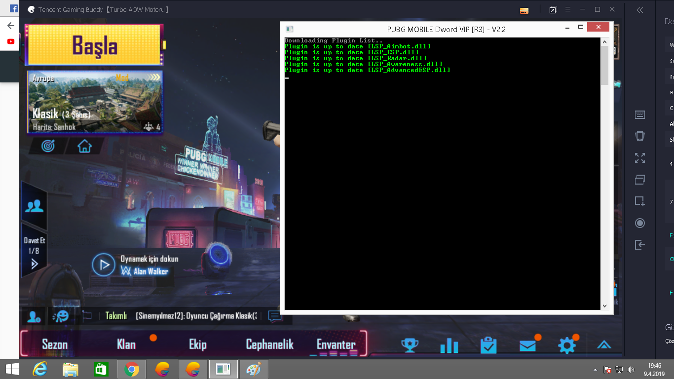Click the LSP_Radar.dll plugin line in console
The image size is (674, 379).
click(x=356, y=58)
